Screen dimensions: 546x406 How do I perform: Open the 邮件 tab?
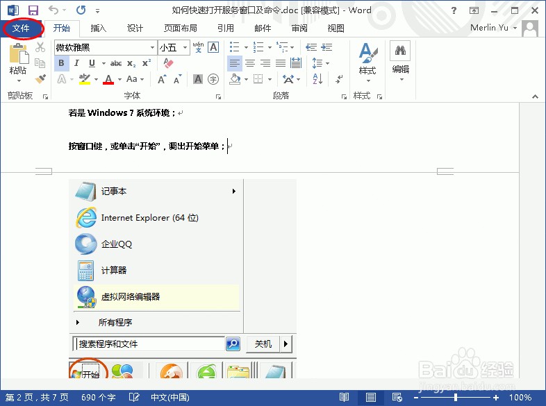(263, 28)
